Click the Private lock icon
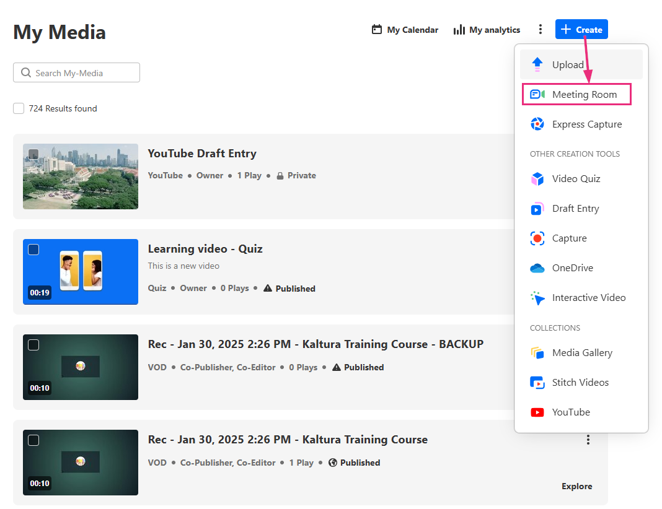This screenshot has height=509, width=662. (280, 176)
